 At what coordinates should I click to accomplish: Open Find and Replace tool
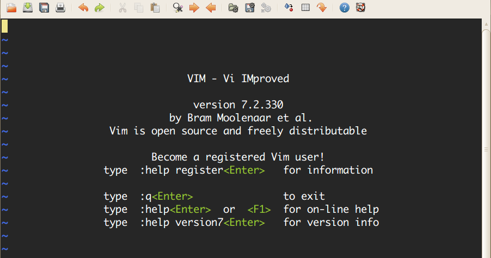178,8
